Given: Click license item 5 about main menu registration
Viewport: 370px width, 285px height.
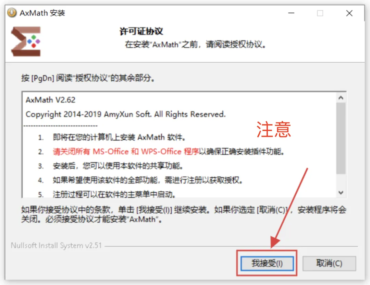Looking at the screenshot, I should [x=107, y=194].
